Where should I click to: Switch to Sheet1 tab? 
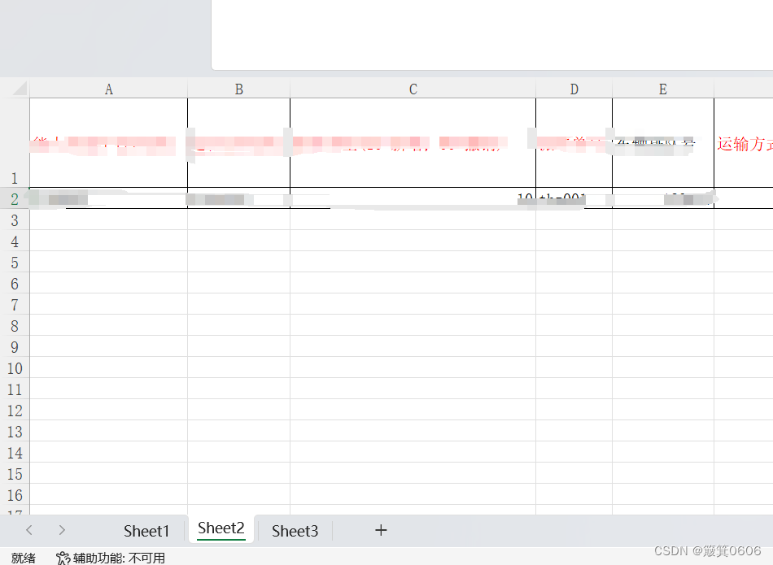146,531
